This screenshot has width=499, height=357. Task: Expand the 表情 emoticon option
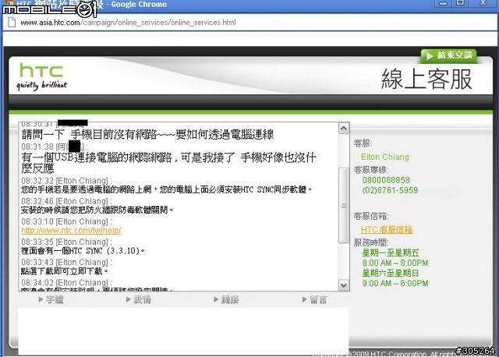(139, 299)
